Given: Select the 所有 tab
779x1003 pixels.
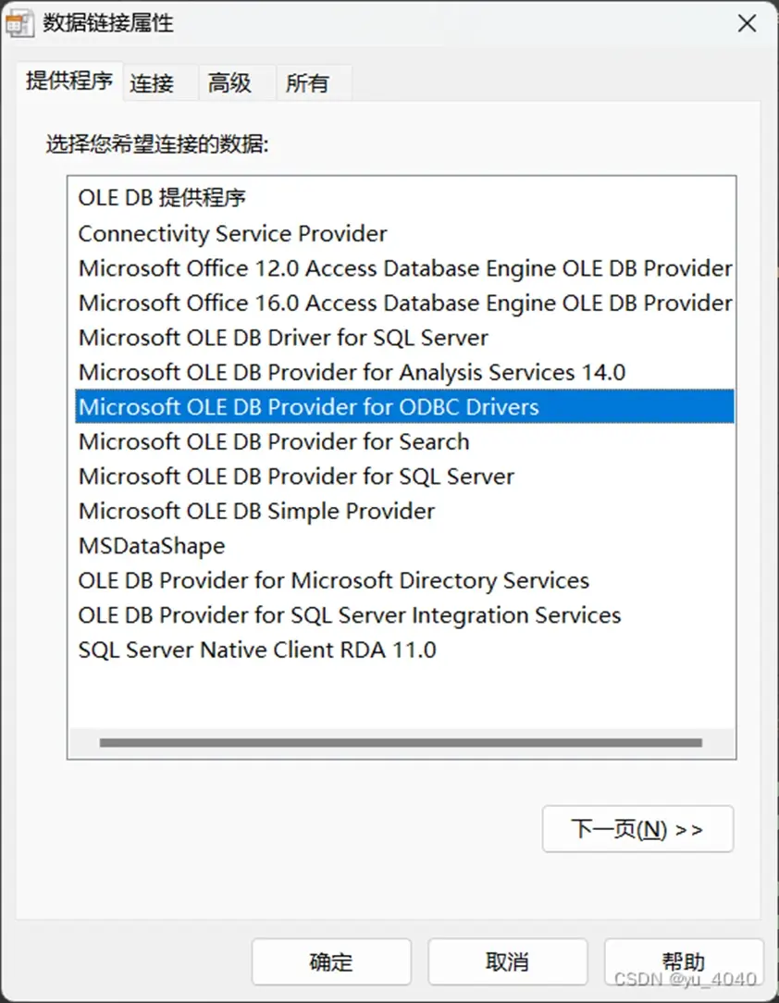Looking at the screenshot, I should 307,83.
